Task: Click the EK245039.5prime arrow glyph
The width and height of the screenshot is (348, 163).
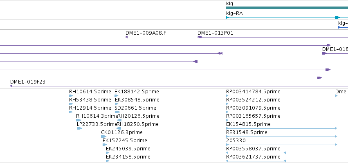Action: (108, 153)
